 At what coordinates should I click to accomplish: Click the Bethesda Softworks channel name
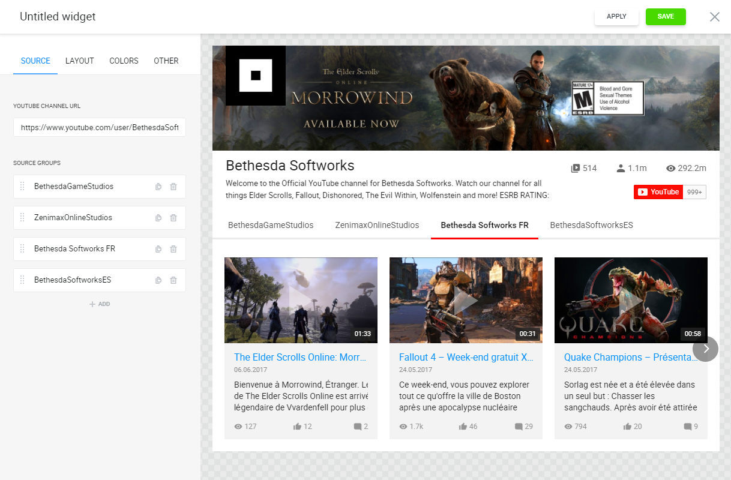(290, 166)
